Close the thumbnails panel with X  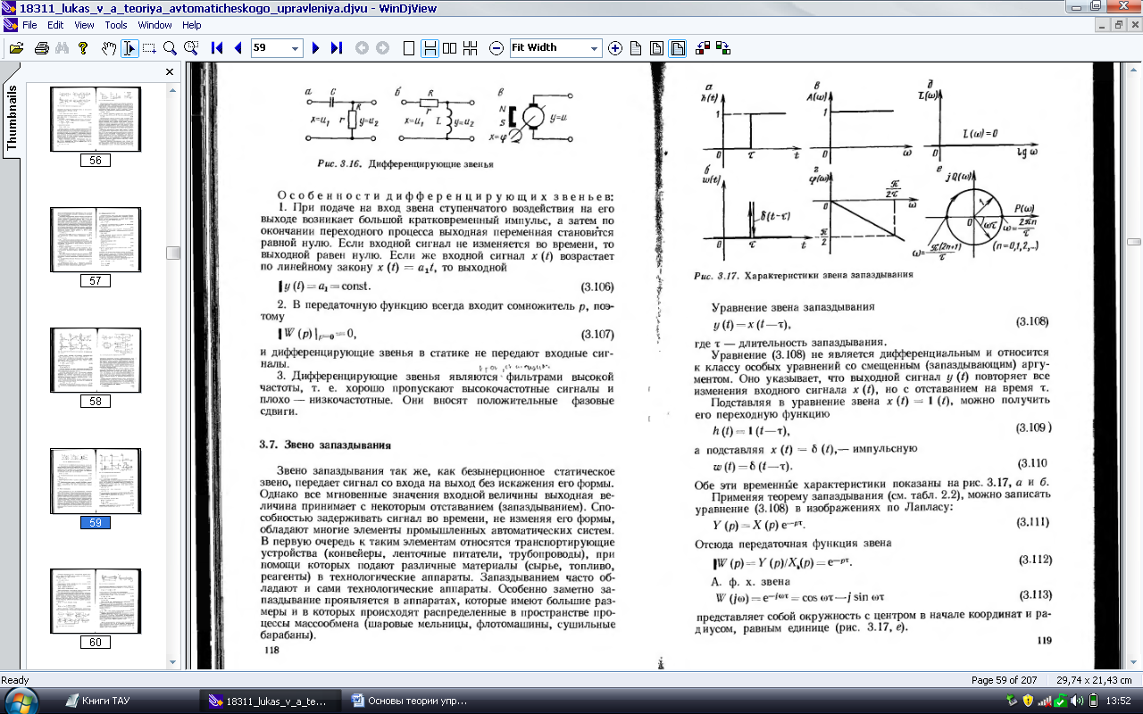coord(170,72)
